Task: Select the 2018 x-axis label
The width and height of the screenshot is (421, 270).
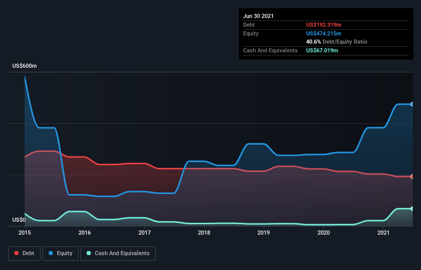Action: click(204, 233)
